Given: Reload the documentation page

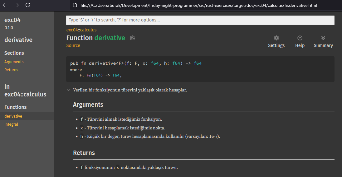Looking at the screenshot, I should 28,5.
